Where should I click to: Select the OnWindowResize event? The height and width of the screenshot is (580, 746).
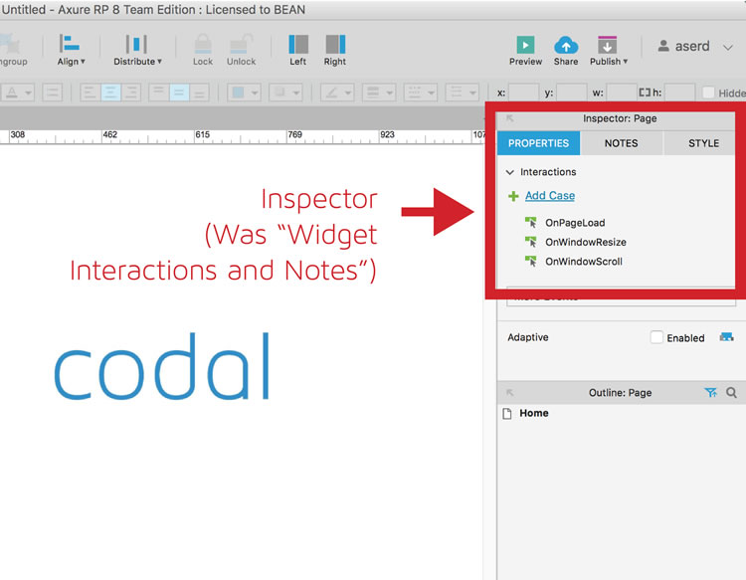pyautogui.click(x=586, y=242)
